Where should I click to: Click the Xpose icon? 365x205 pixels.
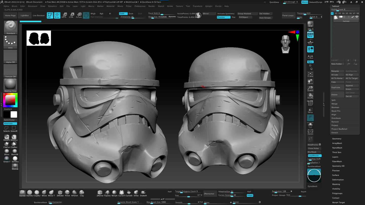click(x=310, y=132)
